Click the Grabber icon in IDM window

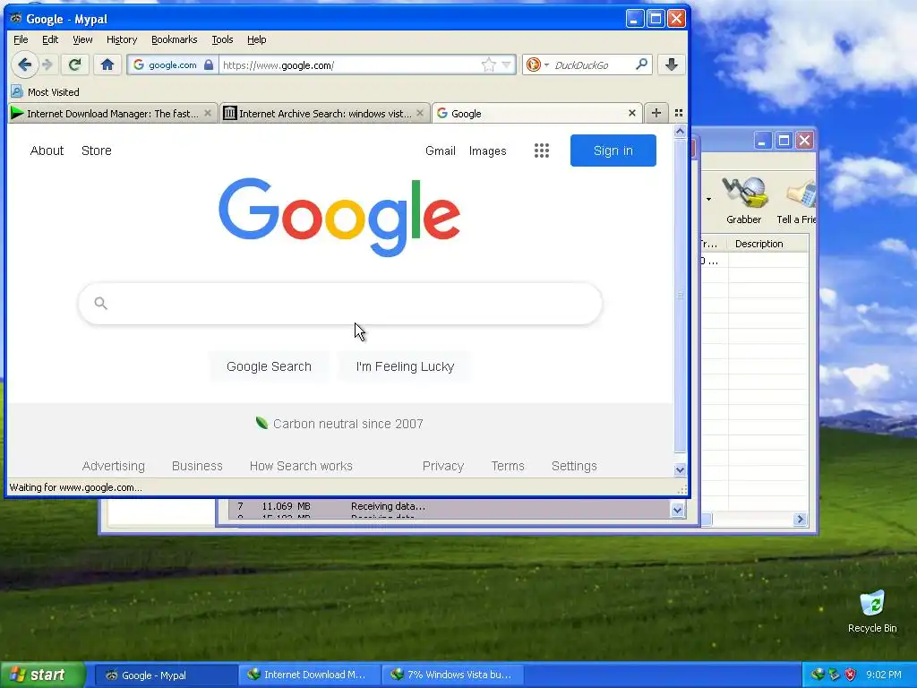744,200
